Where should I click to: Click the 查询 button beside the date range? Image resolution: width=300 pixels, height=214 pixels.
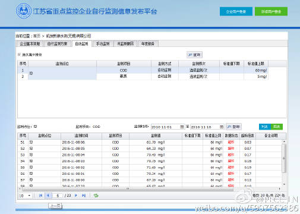233,127
